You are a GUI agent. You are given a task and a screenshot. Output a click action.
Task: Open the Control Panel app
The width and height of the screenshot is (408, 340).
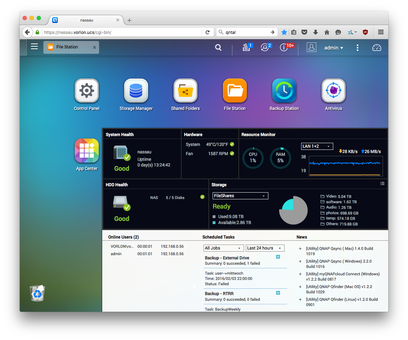(x=87, y=90)
